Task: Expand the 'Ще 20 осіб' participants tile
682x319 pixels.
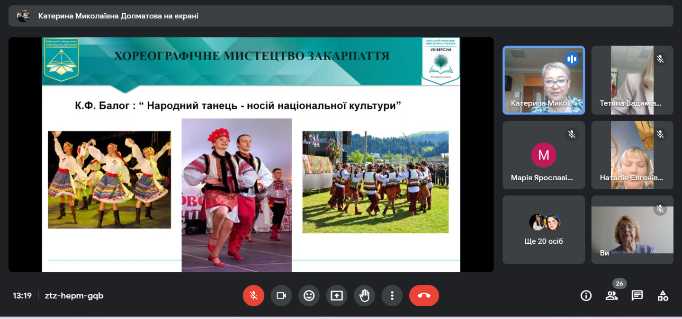Action: pyautogui.click(x=543, y=230)
